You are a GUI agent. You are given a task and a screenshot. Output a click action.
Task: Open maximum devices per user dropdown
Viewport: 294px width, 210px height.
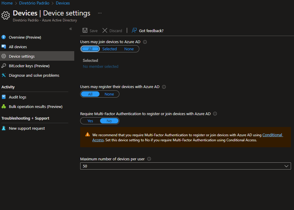click(185, 166)
